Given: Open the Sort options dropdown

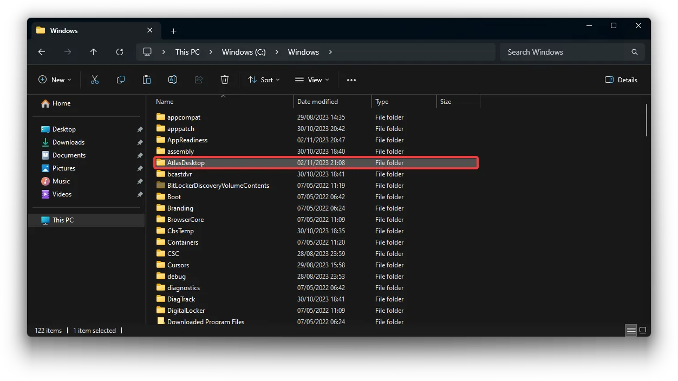Looking at the screenshot, I should pyautogui.click(x=264, y=80).
